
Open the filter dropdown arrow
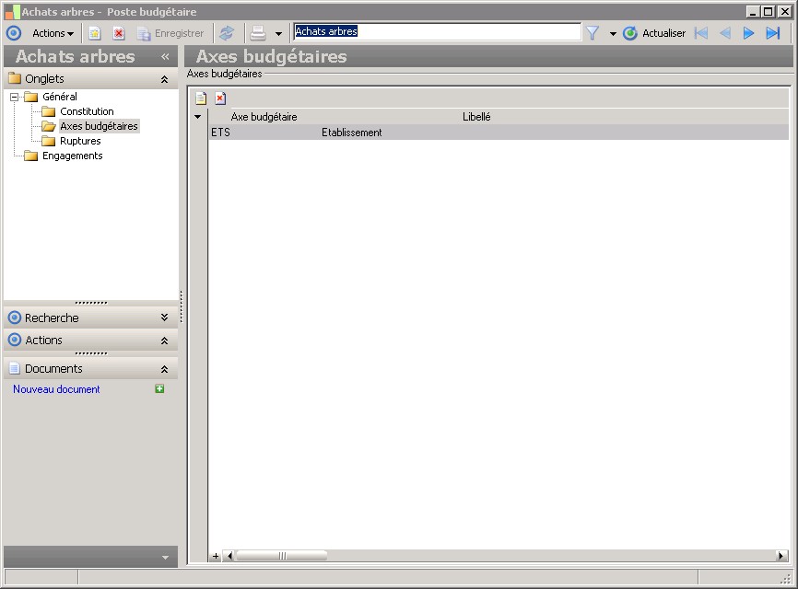(x=613, y=34)
